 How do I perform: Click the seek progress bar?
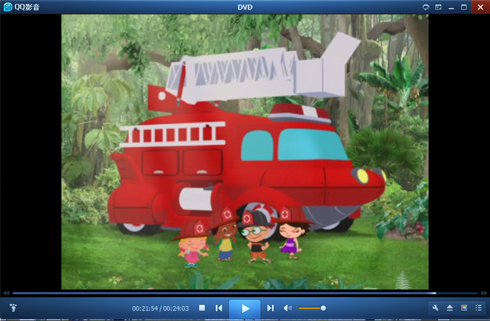click(x=245, y=293)
